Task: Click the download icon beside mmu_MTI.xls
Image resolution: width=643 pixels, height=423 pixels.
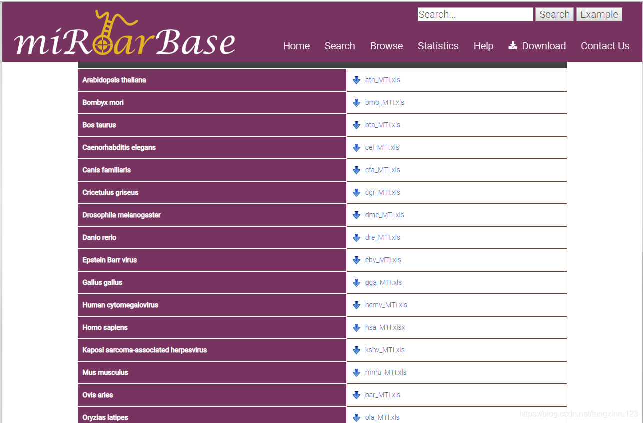Action: (x=356, y=372)
